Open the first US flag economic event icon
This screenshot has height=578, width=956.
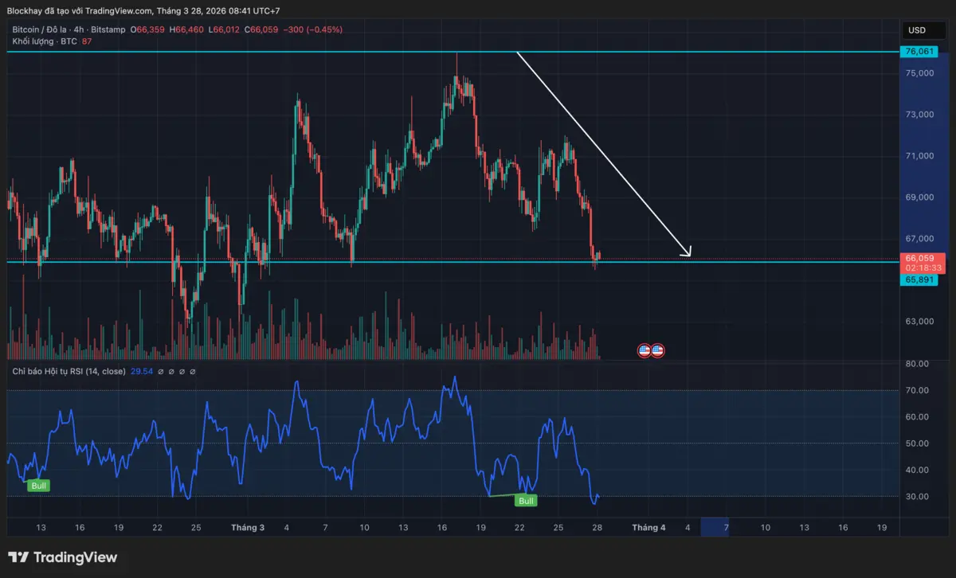644,350
